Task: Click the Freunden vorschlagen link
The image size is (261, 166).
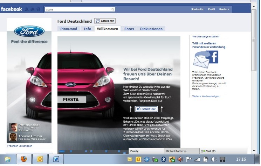Action: pos(20,146)
